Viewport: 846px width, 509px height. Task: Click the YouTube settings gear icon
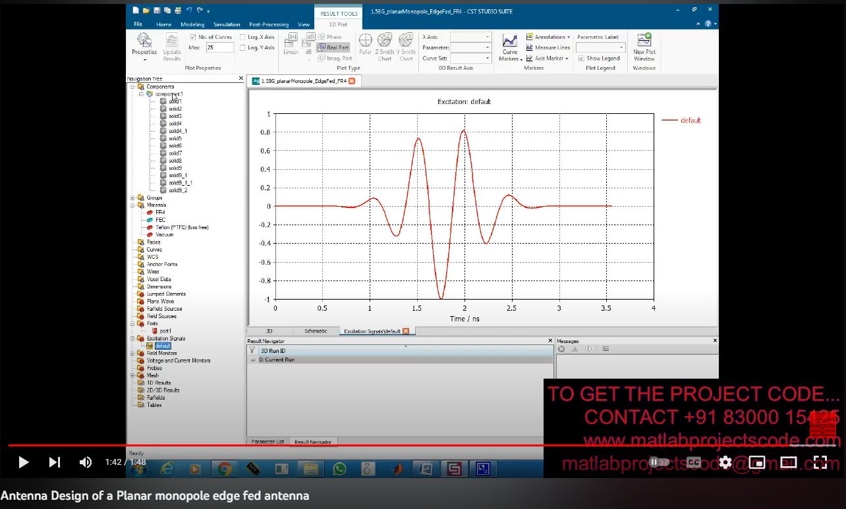point(725,462)
